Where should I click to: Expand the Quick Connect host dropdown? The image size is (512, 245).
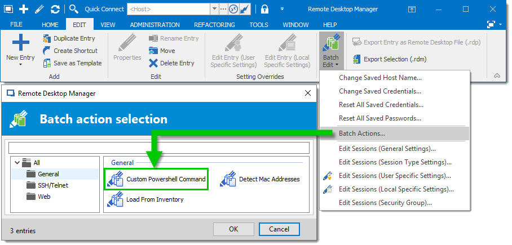click(x=214, y=9)
